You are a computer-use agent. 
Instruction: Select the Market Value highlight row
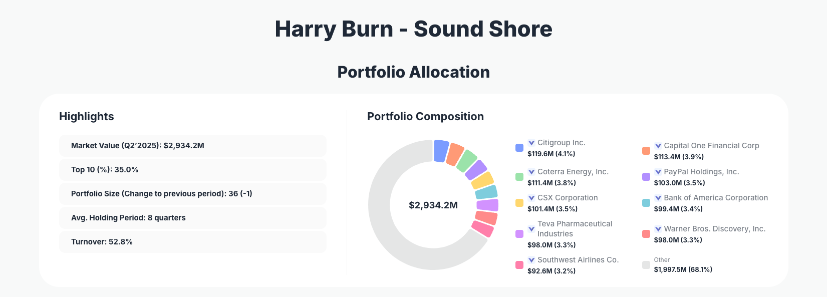(x=193, y=146)
